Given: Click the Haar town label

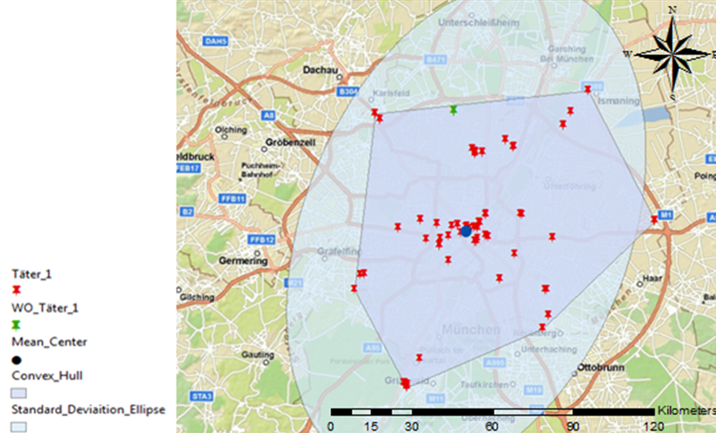Looking at the screenshot, I should [653, 279].
